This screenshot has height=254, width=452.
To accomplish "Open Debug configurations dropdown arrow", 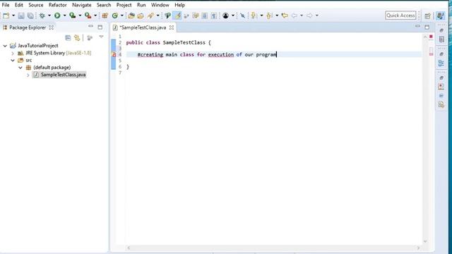I will (49, 16).
